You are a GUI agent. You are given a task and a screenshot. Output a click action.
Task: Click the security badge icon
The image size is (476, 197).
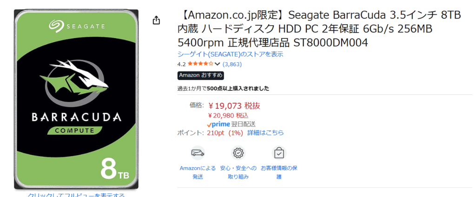click(238, 153)
